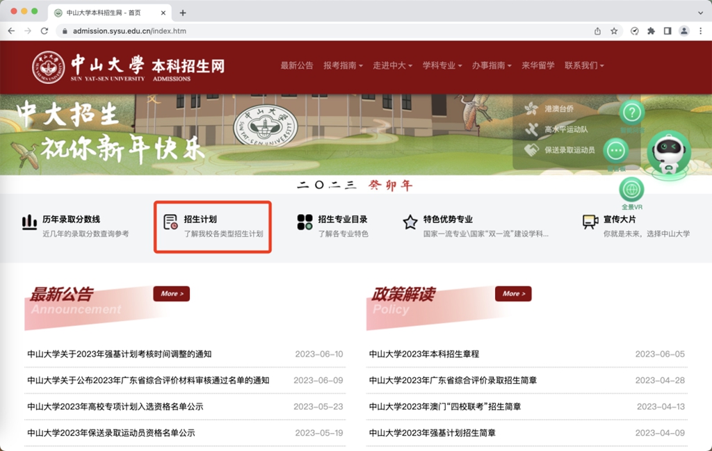The image size is (712, 451).
Task: Expand the 报考指南 dropdown menu
Action: (343, 65)
